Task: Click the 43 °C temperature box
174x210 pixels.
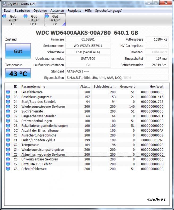Action: 18,74
